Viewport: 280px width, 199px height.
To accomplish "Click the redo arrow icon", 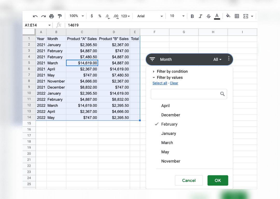I will tap(43, 16).
